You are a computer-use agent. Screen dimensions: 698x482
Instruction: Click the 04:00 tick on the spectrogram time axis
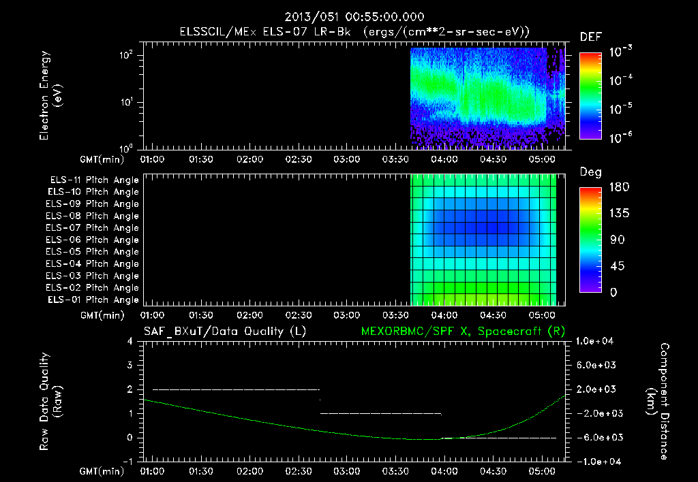tap(444, 159)
